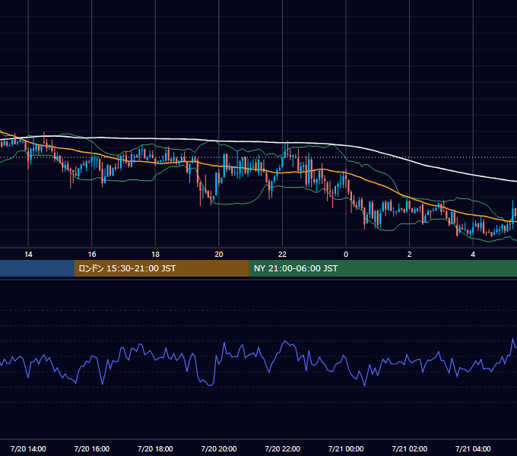Click the 7/20 18:00 date label
517x456 pixels.
(155, 448)
